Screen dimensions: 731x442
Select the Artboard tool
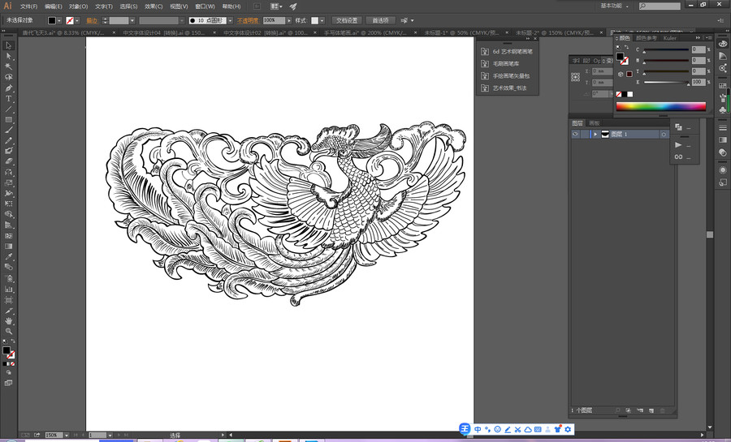tap(8, 300)
